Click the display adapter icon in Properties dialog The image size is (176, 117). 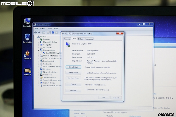(68, 44)
